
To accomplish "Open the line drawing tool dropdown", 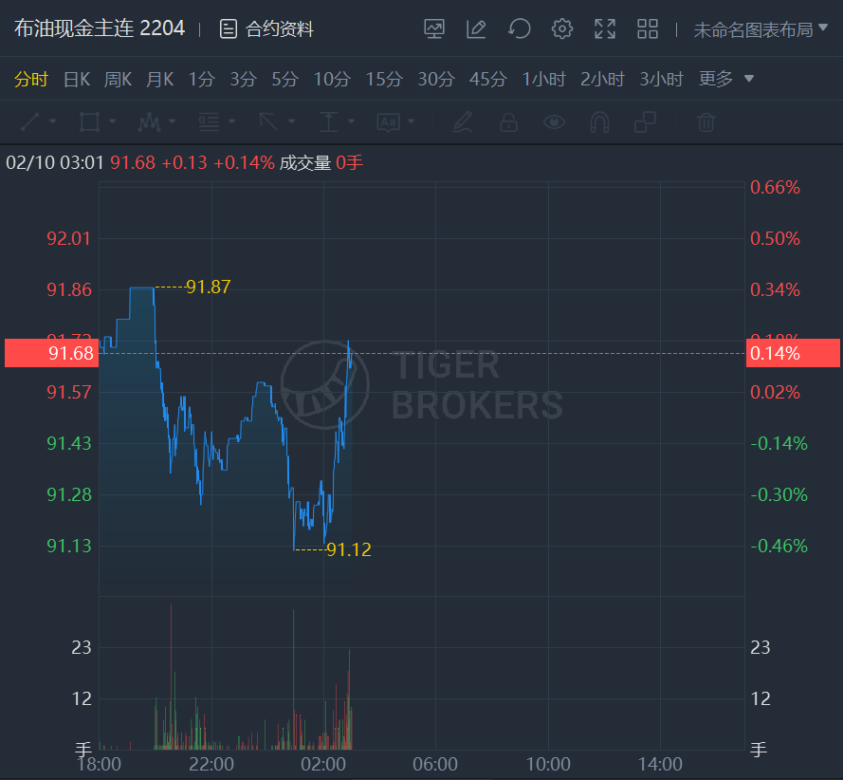I will [x=39, y=122].
